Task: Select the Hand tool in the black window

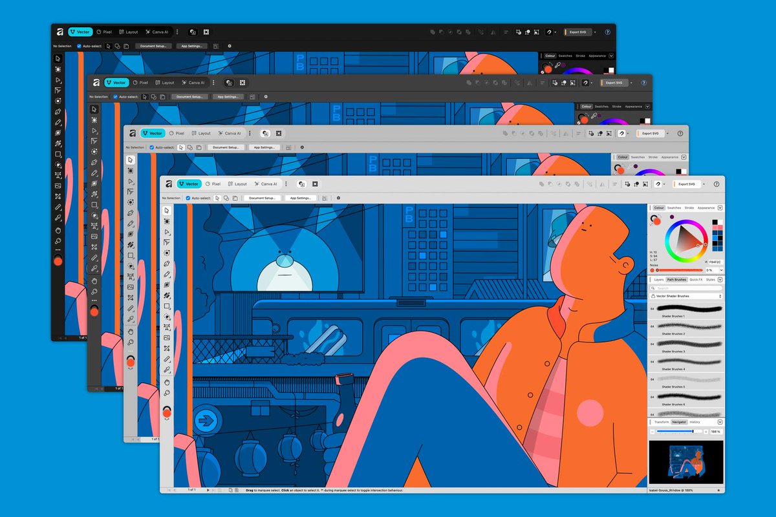Action: tap(58, 229)
